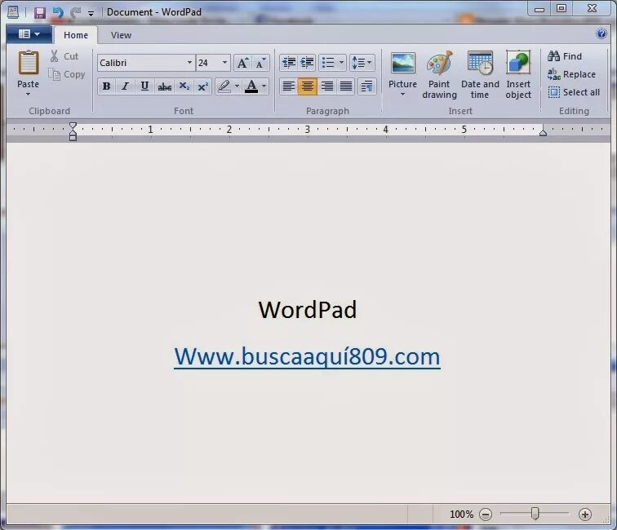This screenshot has height=530, width=617.
Task: Open the line spacing dropdown
Action: (362, 63)
